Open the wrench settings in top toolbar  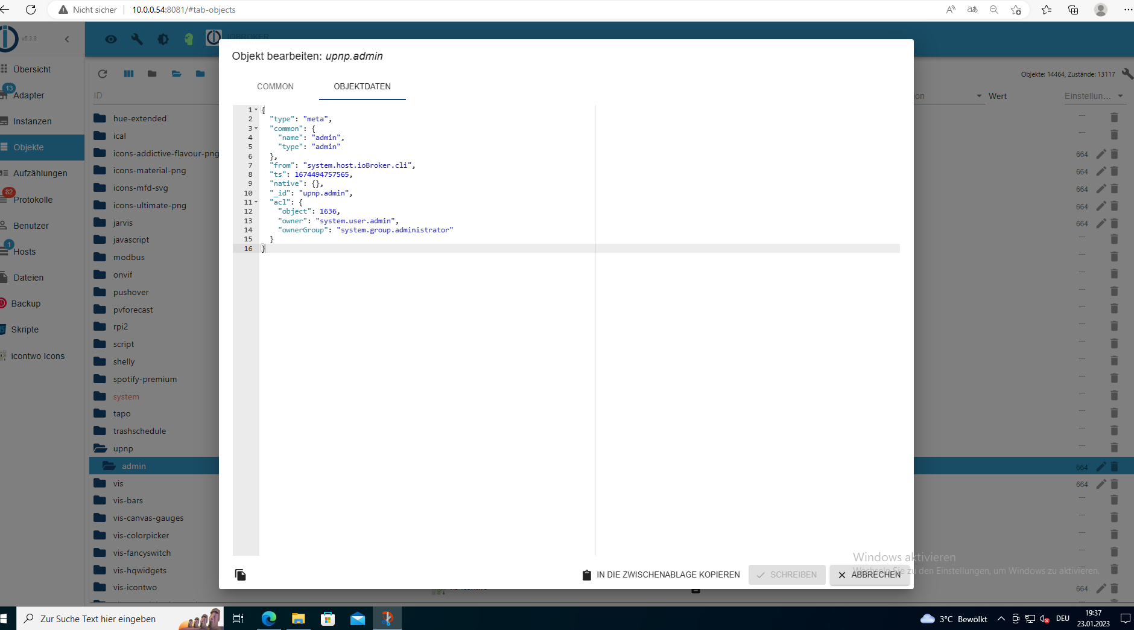coord(137,39)
